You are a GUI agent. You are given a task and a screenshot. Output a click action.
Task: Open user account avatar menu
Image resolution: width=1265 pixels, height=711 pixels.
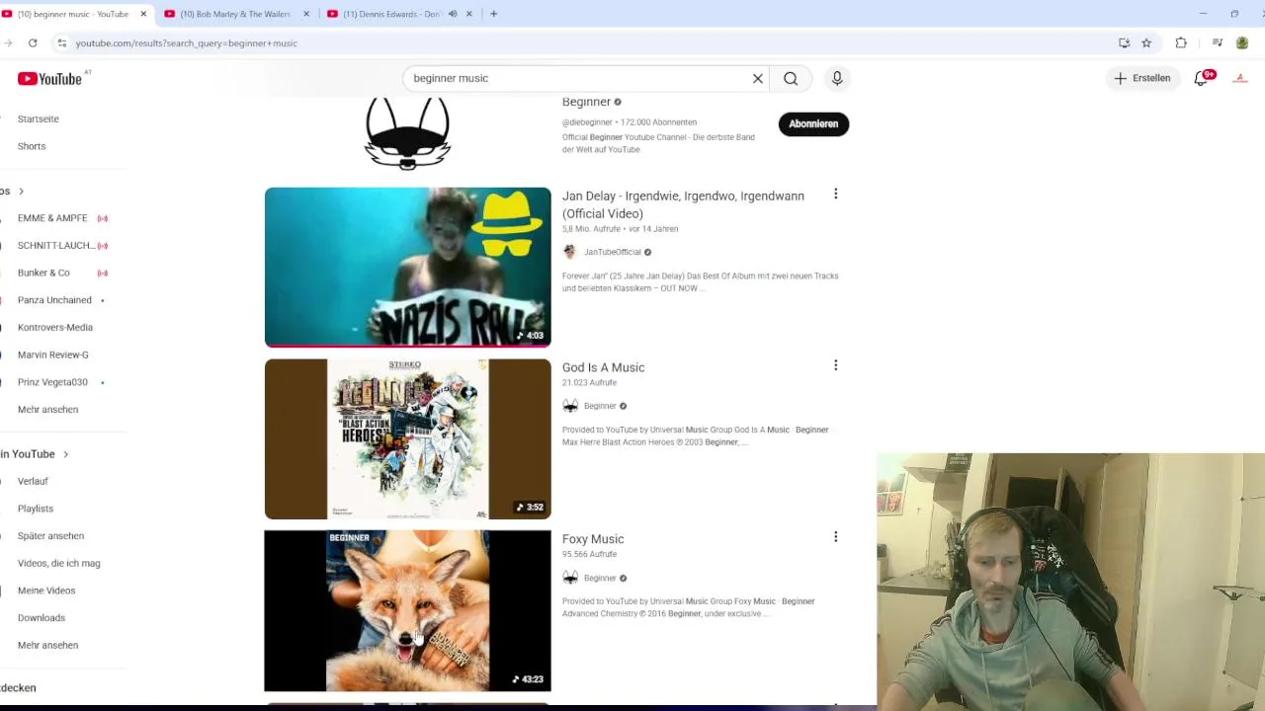point(1241,78)
